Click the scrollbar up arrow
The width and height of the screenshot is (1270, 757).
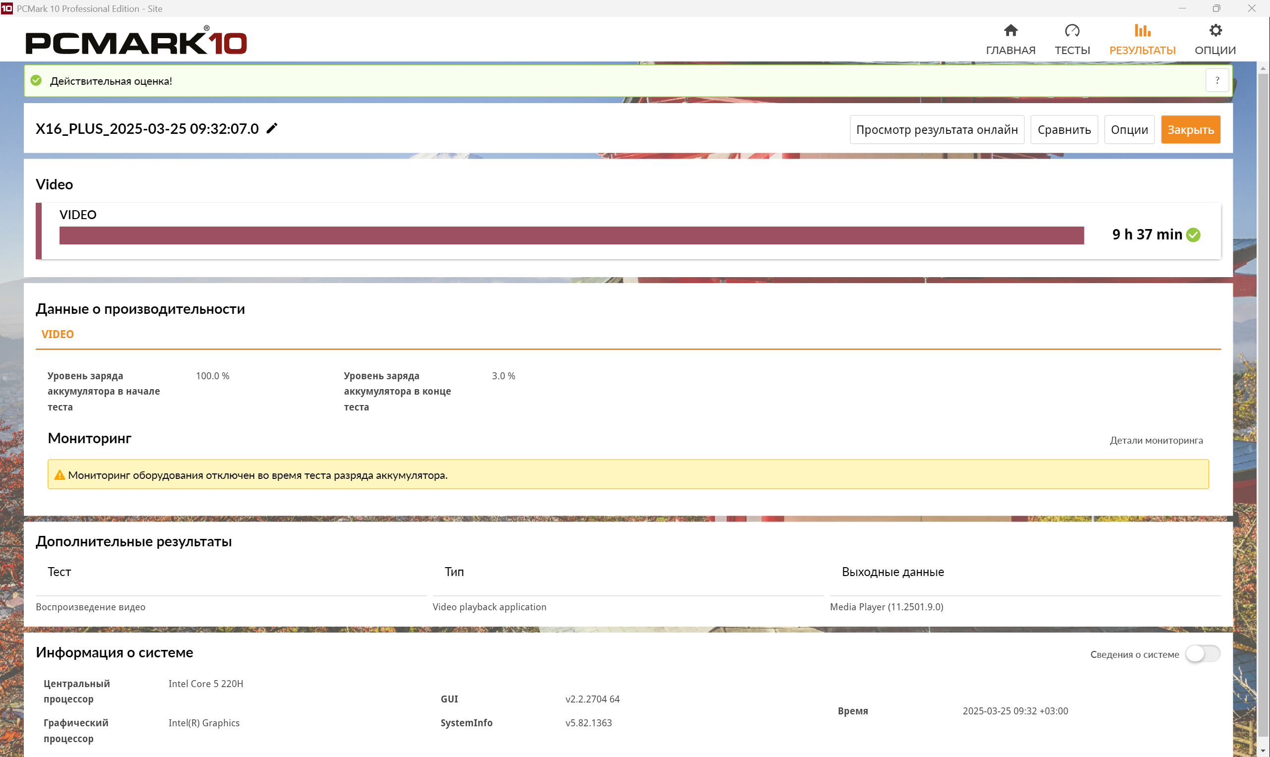click(x=1263, y=68)
